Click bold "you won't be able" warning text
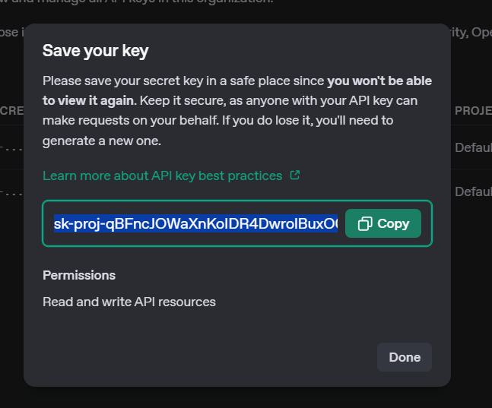The image size is (492, 408). (379, 81)
